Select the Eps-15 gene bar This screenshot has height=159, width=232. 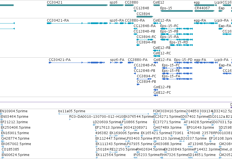point(176,11)
